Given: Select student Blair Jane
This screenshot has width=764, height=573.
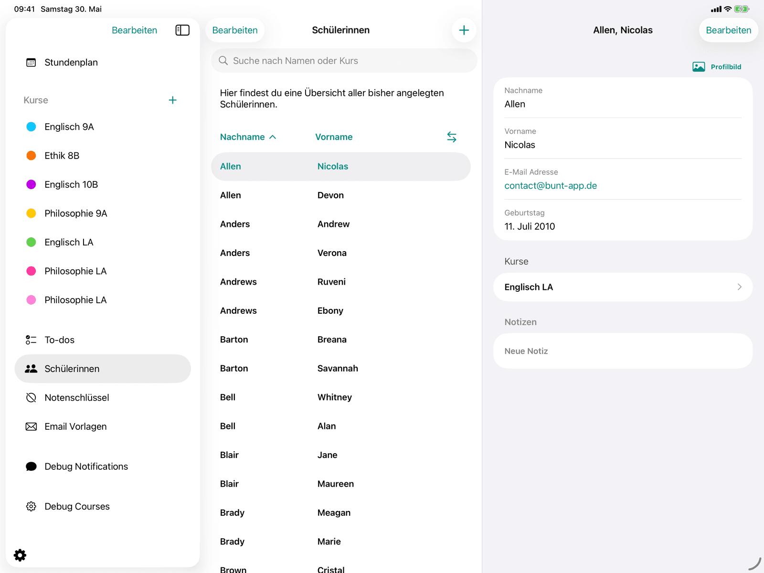Looking at the screenshot, I should (341, 455).
